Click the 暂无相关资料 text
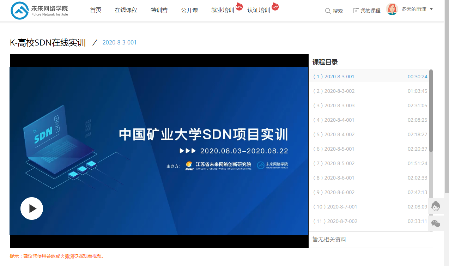 click(x=329, y=240)
